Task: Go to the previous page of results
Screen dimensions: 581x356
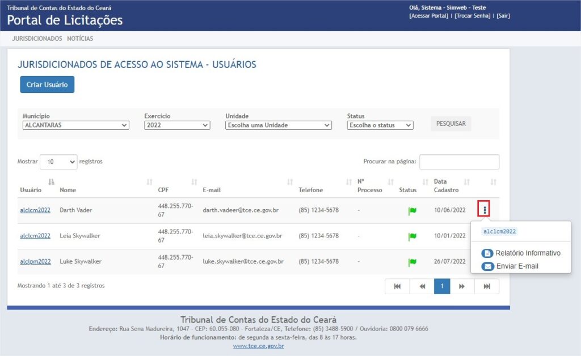Action: pos(422,286)
